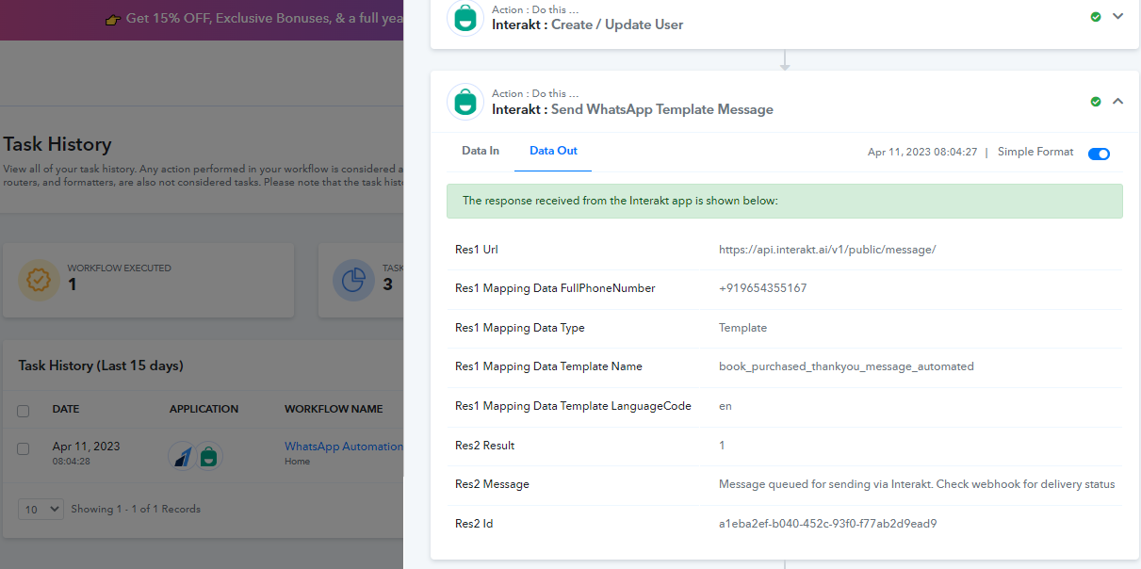Click green success check on Send WhatsApp Template Message
Viewport: 1141px width, 569px height.
[1096, 102]
